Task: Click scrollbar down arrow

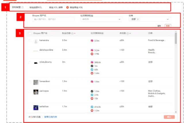Action: 176,112
